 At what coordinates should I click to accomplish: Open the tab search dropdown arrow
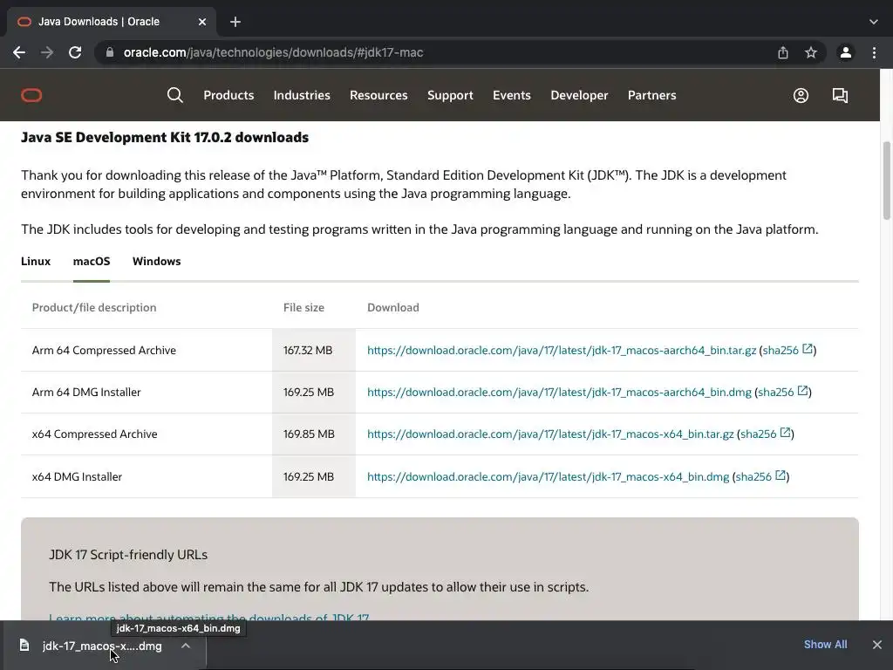874,22
